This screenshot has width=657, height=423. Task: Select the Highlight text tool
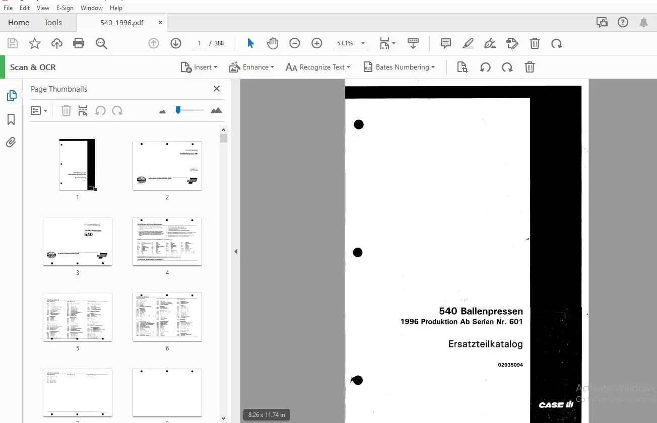(468, 44)
